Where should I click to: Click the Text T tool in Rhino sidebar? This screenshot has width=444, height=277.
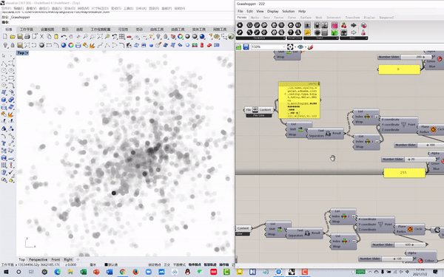click(4, 143)
